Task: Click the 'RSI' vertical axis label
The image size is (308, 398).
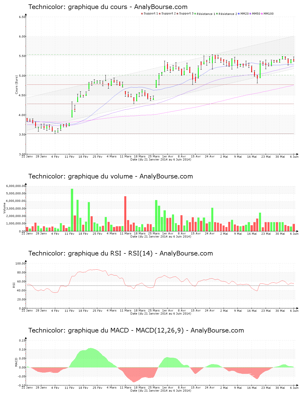Action: [x=14, y=285]
